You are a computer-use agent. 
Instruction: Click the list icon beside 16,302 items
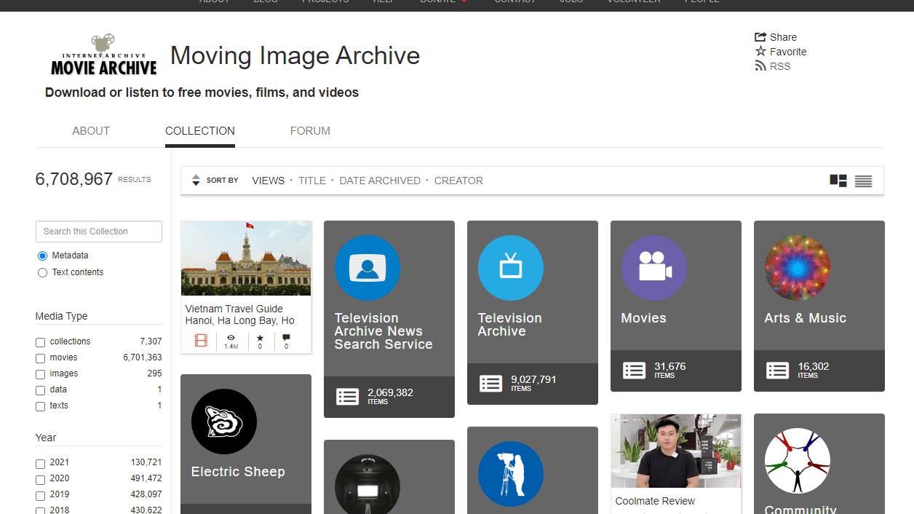(777, 371)
